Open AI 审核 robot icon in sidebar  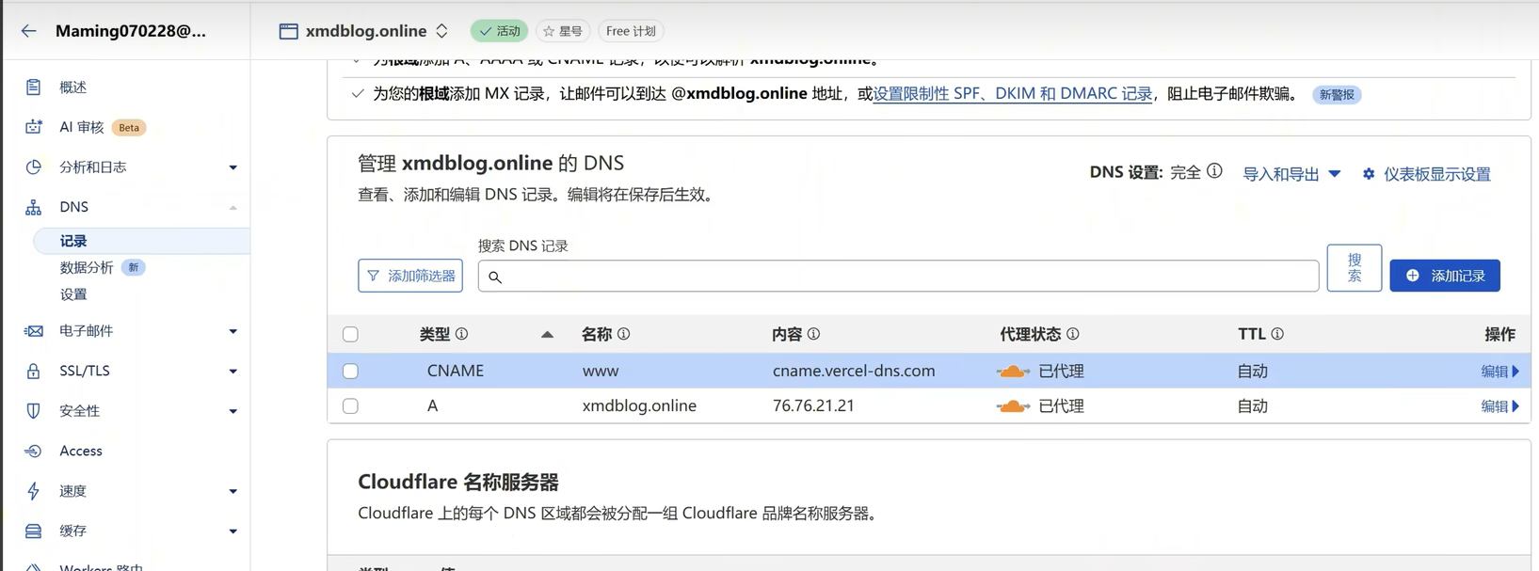coord(34,127)
